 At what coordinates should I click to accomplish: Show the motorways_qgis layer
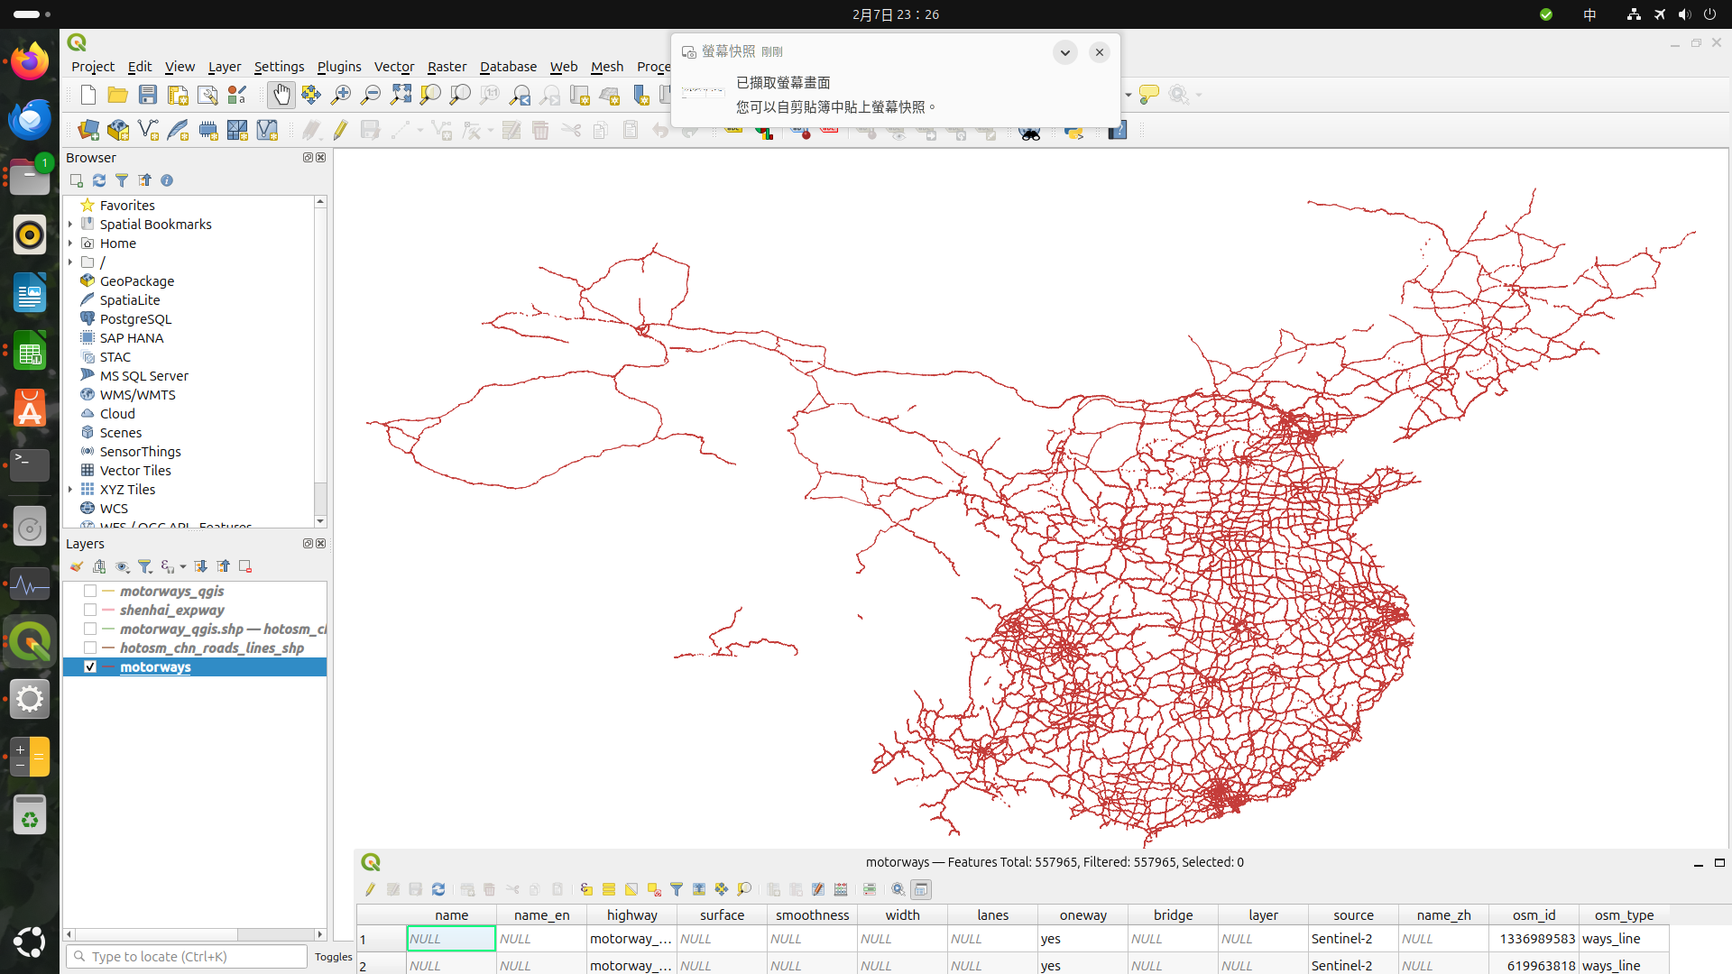90,592
